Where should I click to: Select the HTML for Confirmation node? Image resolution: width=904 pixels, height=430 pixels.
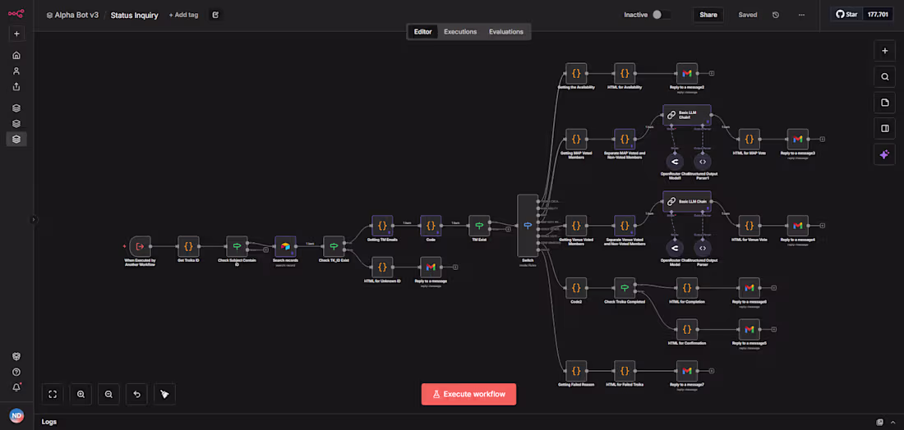pos(687,329)
